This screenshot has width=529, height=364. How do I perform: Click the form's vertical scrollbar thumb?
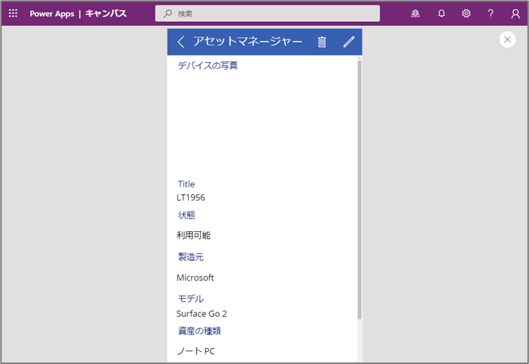pos(360,189)
